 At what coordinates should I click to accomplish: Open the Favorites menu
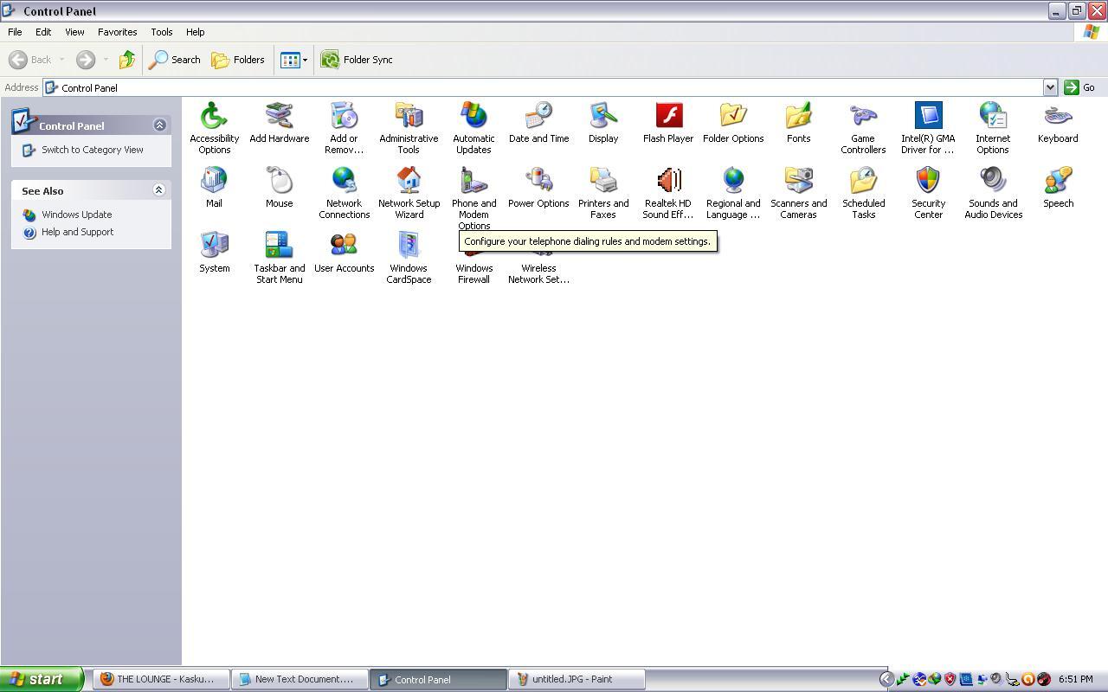[x=117, y=32]
